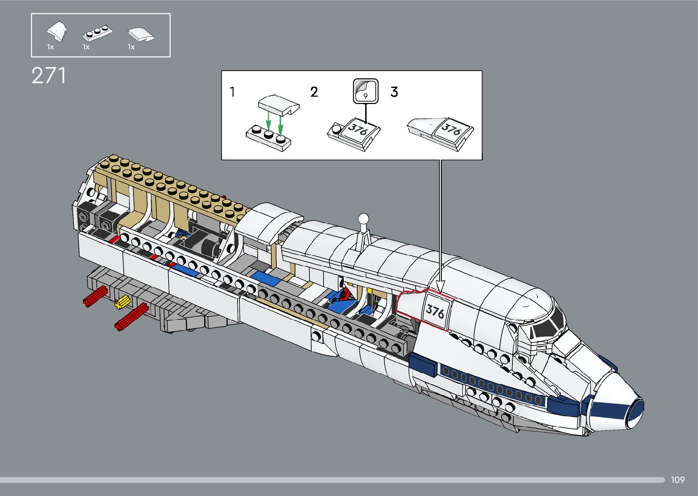
Task: Click sub-step number 3 label
Action: click(394, 92)
